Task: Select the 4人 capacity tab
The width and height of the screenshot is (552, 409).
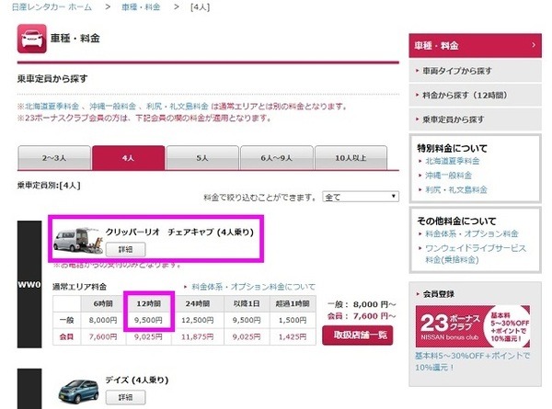Action: tap(129, 158)
